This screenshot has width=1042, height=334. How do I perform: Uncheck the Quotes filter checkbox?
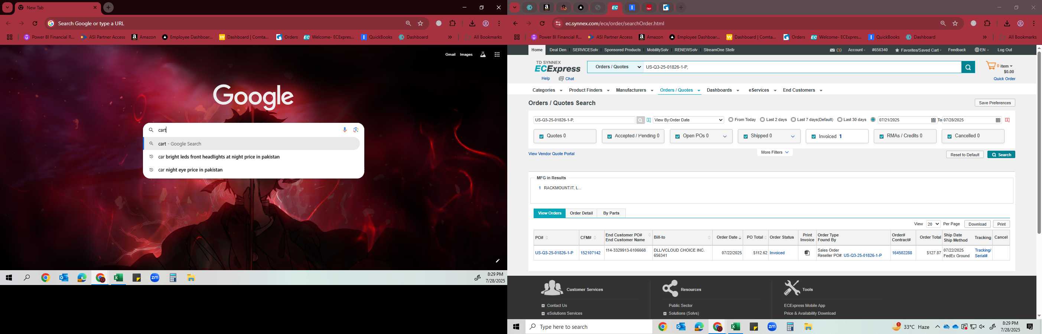541,137
